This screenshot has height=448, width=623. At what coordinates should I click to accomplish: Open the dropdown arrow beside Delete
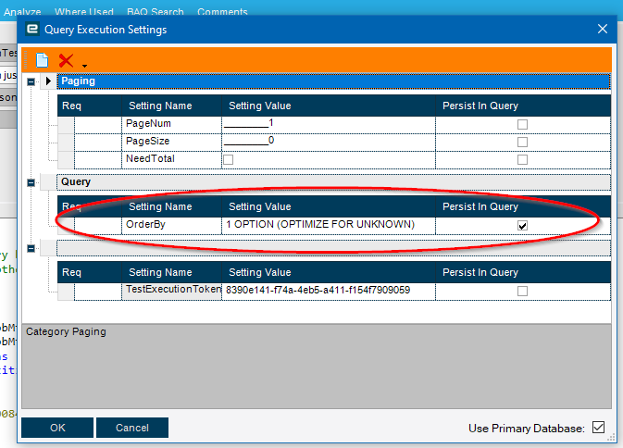point(84,66)
